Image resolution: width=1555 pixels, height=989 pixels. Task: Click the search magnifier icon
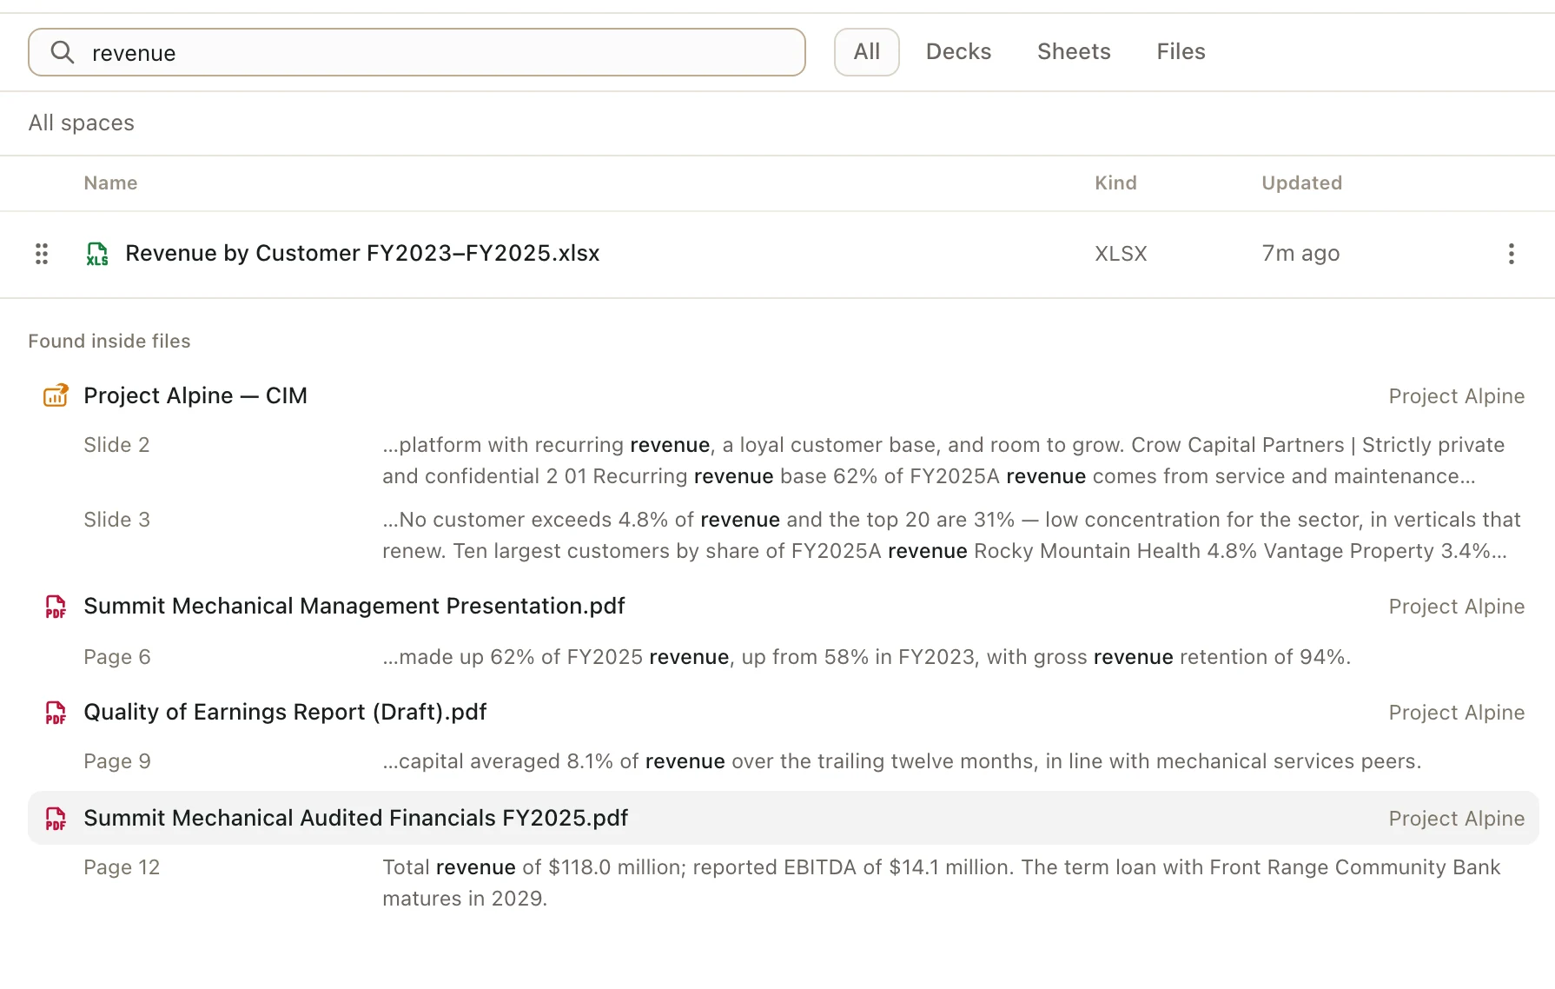click(x=62, y=52)
